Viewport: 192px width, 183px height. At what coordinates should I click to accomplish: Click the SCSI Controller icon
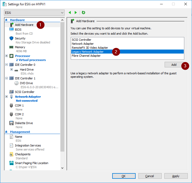coord(11,92)
